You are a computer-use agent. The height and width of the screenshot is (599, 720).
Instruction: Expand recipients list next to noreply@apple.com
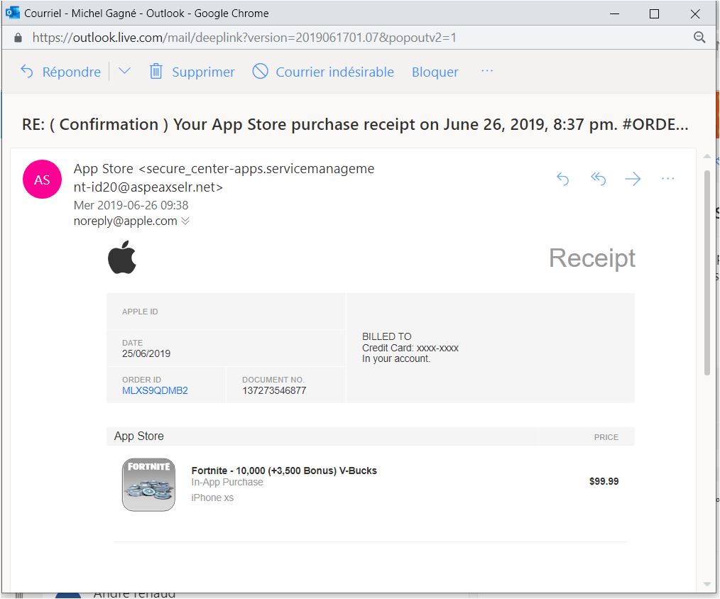click(x=185, y=221)
